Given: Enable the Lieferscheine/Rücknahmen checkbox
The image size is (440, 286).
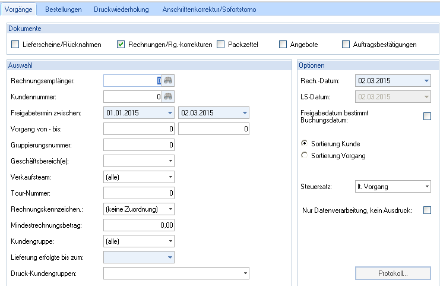Looking at the screenshot, I should (15, 45).
